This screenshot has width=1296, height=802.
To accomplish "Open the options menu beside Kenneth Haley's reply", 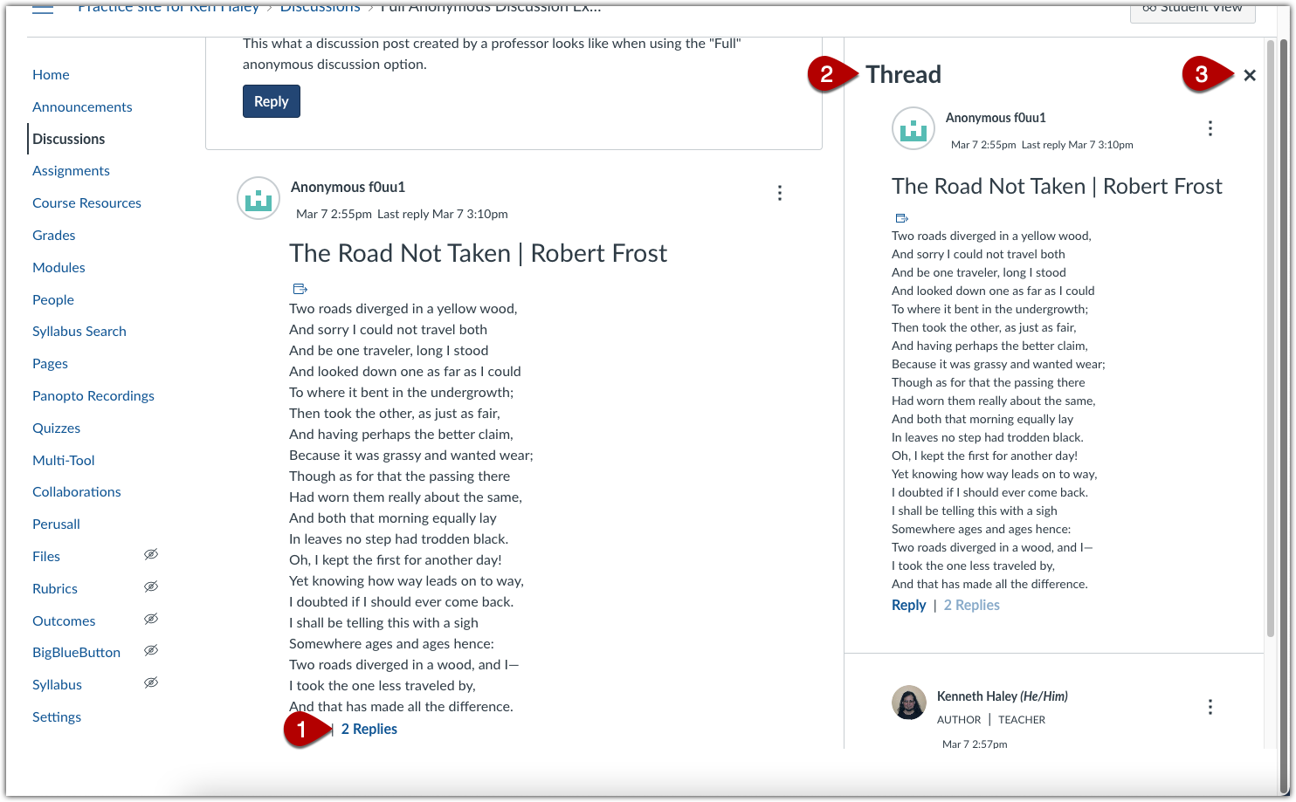I will pos(1210,706).
